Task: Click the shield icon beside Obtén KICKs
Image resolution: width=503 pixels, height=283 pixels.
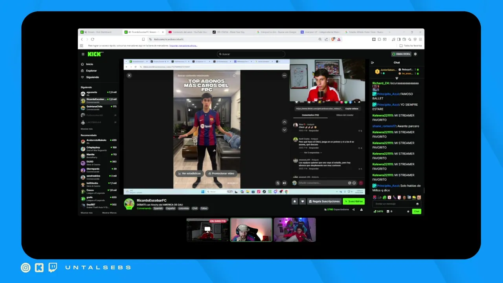Action: [x=415, y=54]
